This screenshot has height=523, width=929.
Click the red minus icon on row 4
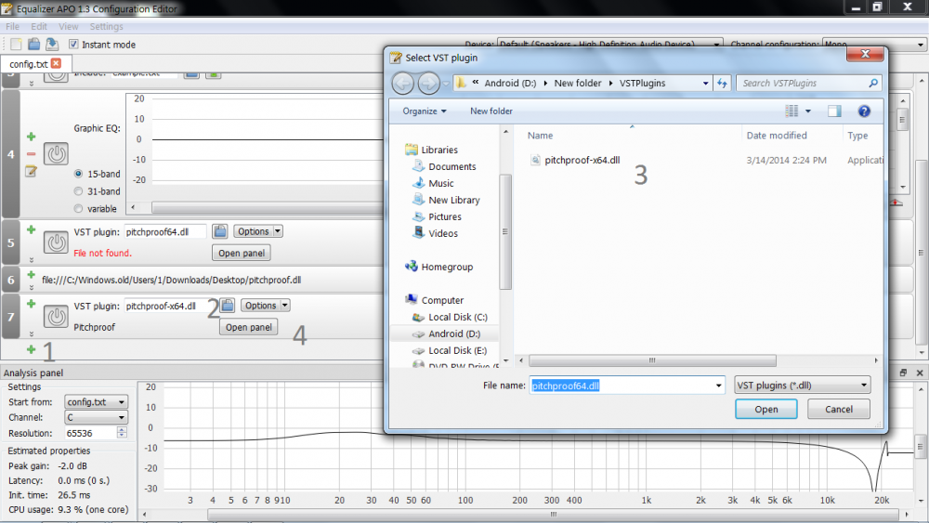click(31, 153)
